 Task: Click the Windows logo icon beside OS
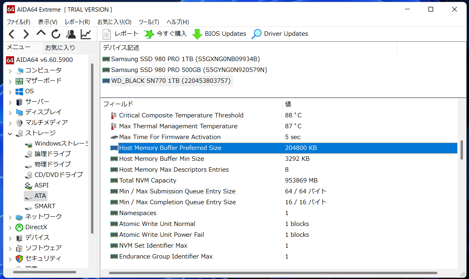(x=19, y=91)
